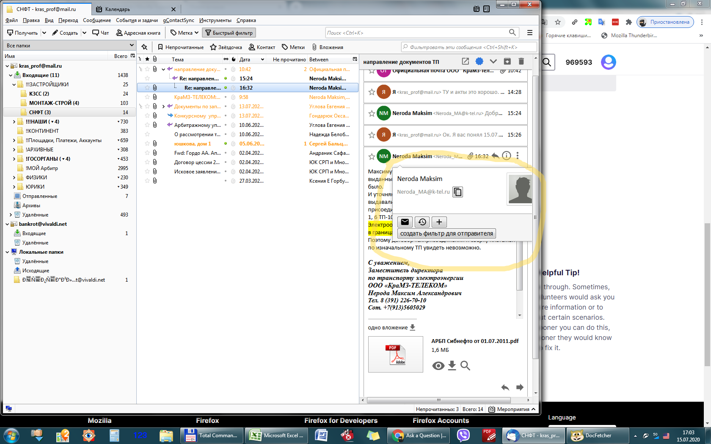Click the forward arrow at the bottom of the conversation
Viewport: 711px width, 444px height.
[520, 387]
